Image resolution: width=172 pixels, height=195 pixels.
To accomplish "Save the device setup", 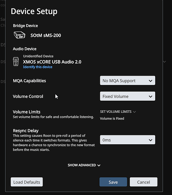I will [113, 182].
